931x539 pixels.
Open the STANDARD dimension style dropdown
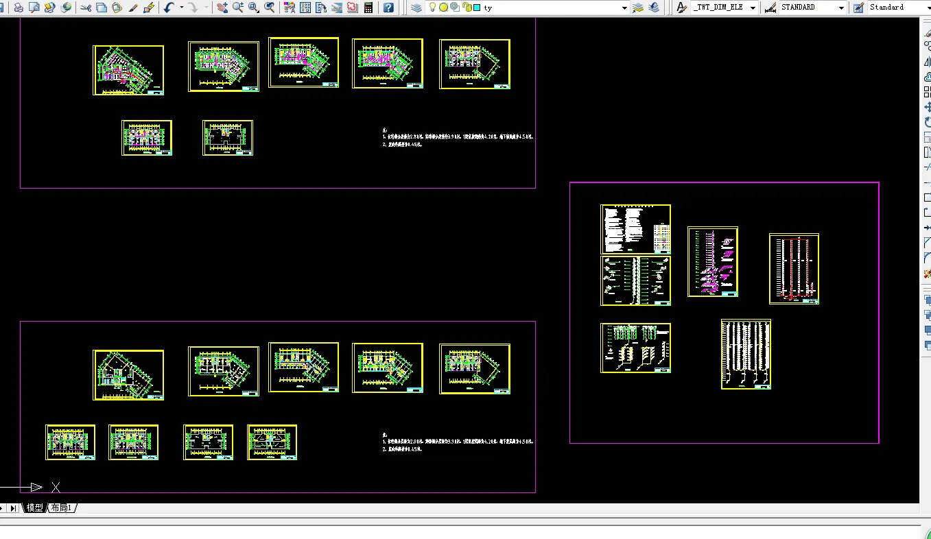pos(841,8)
